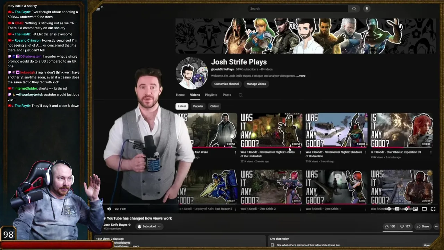Open the channel Videos tab
Image resolution: width=444 pixels, height=250 pixels.
click(195, 95)
